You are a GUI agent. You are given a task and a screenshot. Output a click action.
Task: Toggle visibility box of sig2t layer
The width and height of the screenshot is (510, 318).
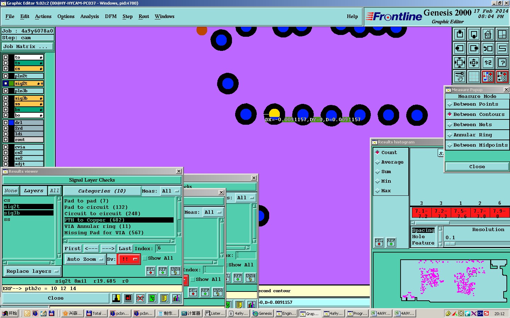6,83
